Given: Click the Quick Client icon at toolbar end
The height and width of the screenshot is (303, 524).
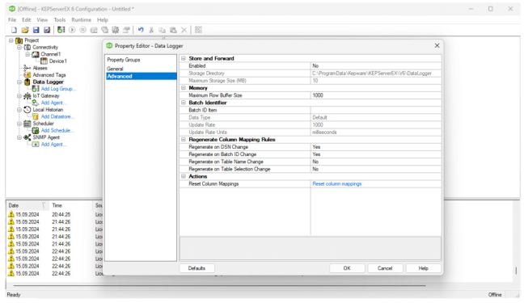Looking at the screenshot, I should click(198, 30).
